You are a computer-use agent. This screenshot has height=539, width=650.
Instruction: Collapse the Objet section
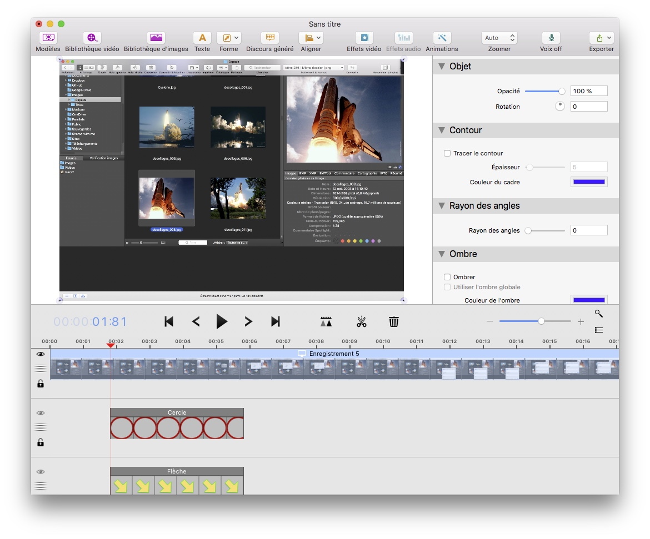pos(442,66)
